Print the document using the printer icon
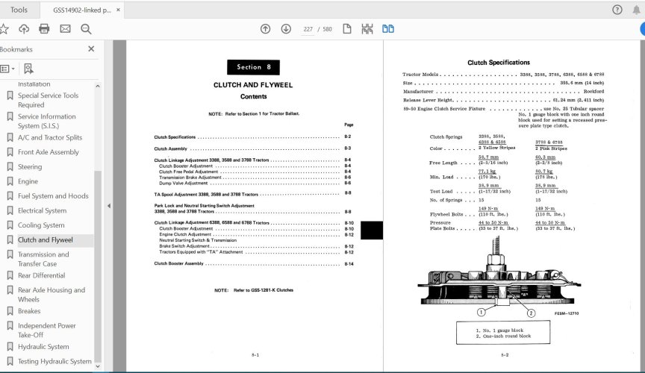This screenshot has height=373, width=645. click(x=44, y=29)
